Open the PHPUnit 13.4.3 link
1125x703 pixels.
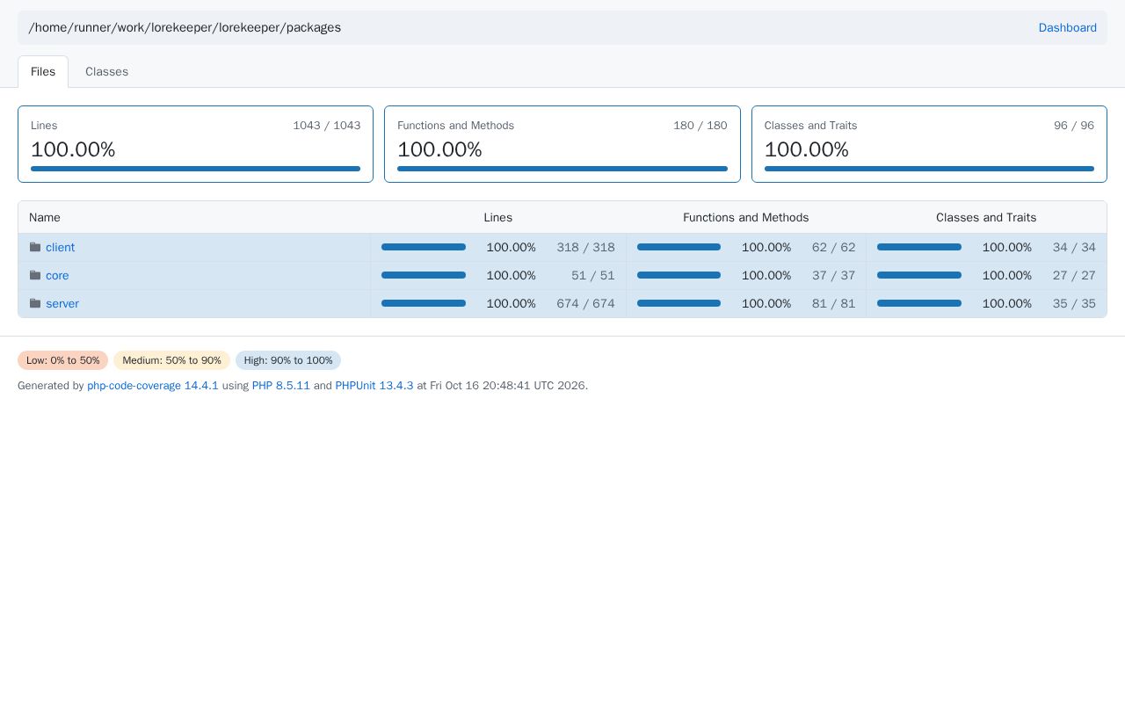click(374, 386)
